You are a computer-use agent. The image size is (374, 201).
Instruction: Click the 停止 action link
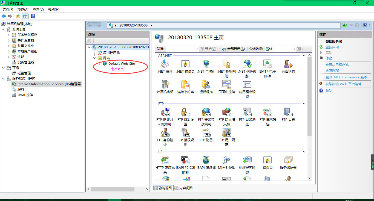pyautogui.click(x=329, y=58)
